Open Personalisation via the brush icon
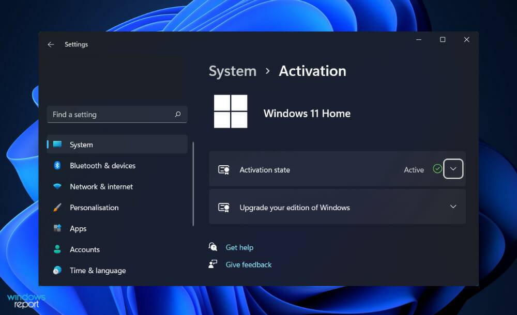The image size is (517, 315). [58, 208]
